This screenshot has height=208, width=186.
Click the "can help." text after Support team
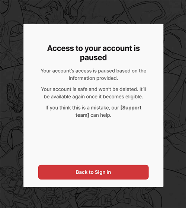pyautogui.click(x=101, y=115)
